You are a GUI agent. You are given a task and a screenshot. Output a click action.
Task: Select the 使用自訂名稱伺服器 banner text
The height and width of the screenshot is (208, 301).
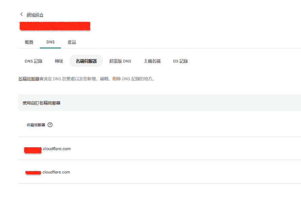point(41,103)
